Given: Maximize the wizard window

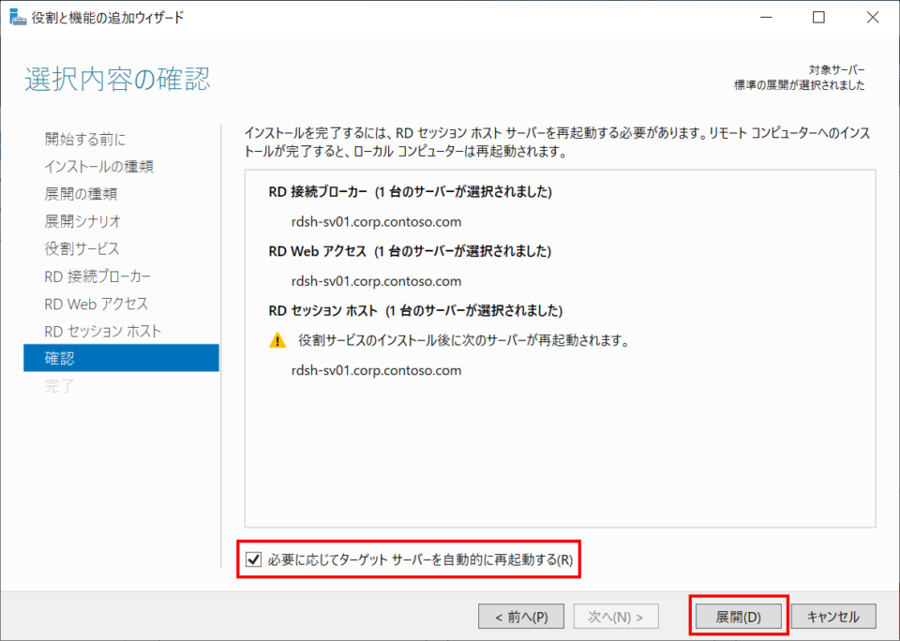Looking at the screenshot, I should (819, 17).
